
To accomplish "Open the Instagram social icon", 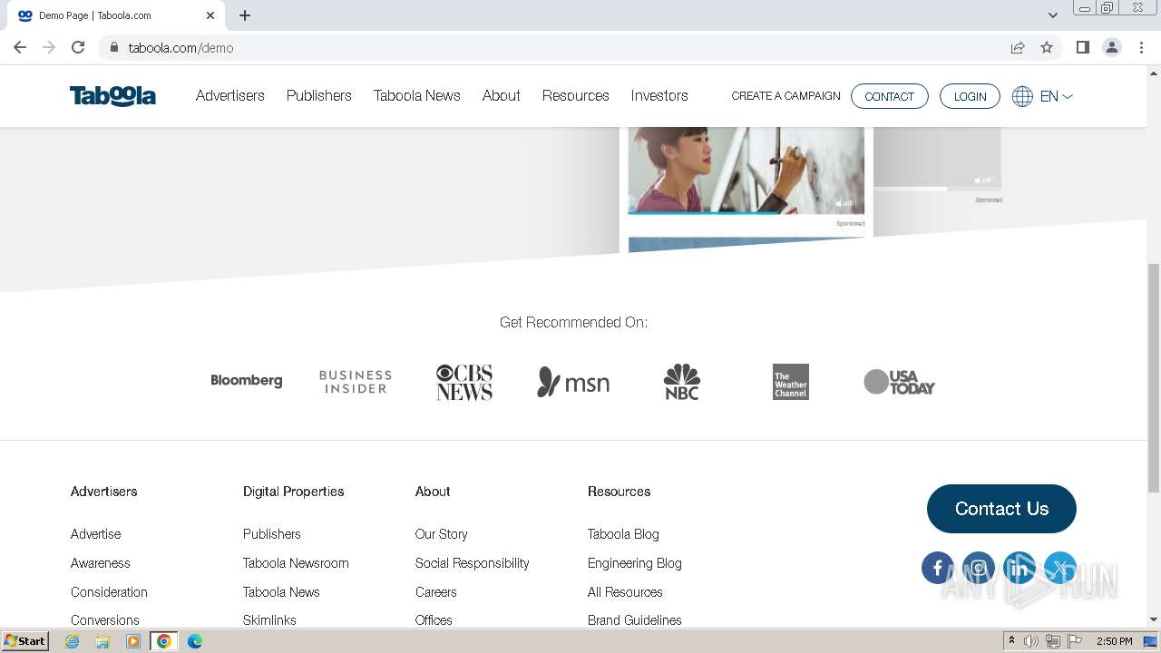I will click(x=979, y=569).
